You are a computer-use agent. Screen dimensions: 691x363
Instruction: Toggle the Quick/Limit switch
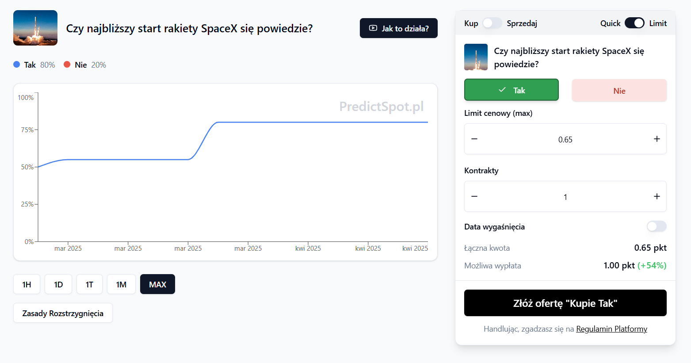coord(634,23)
